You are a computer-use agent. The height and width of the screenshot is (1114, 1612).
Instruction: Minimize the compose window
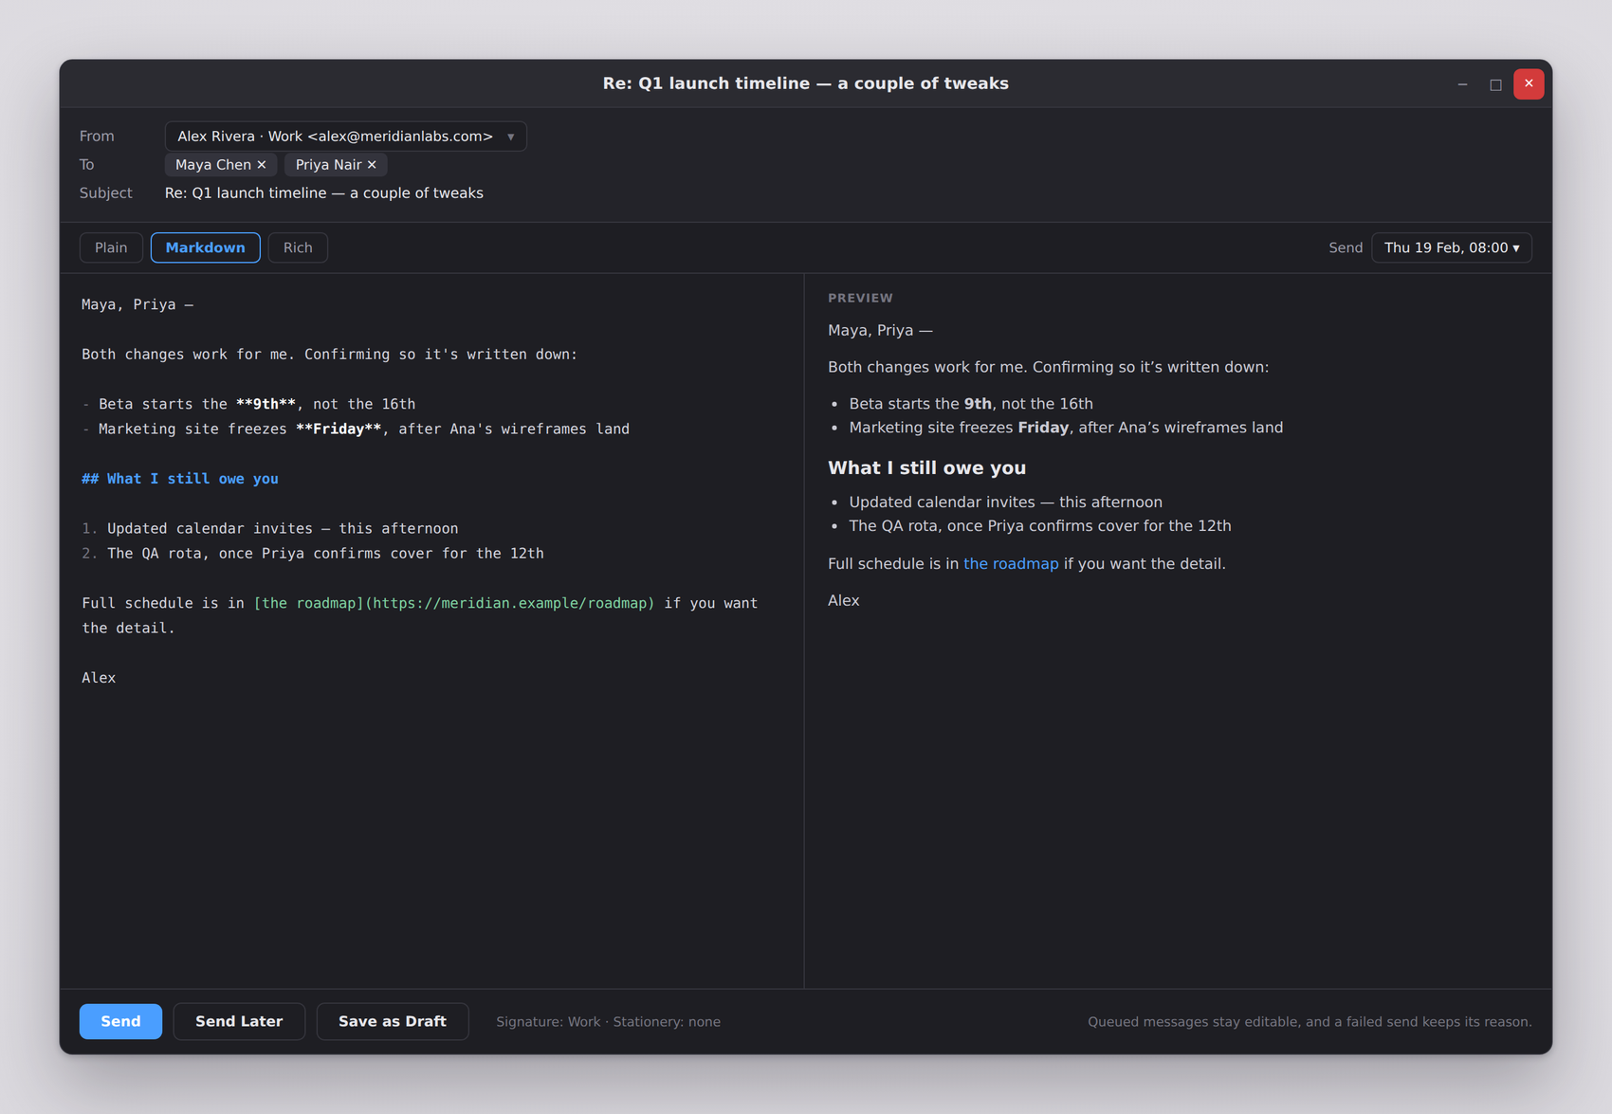tap(1462, 84)
